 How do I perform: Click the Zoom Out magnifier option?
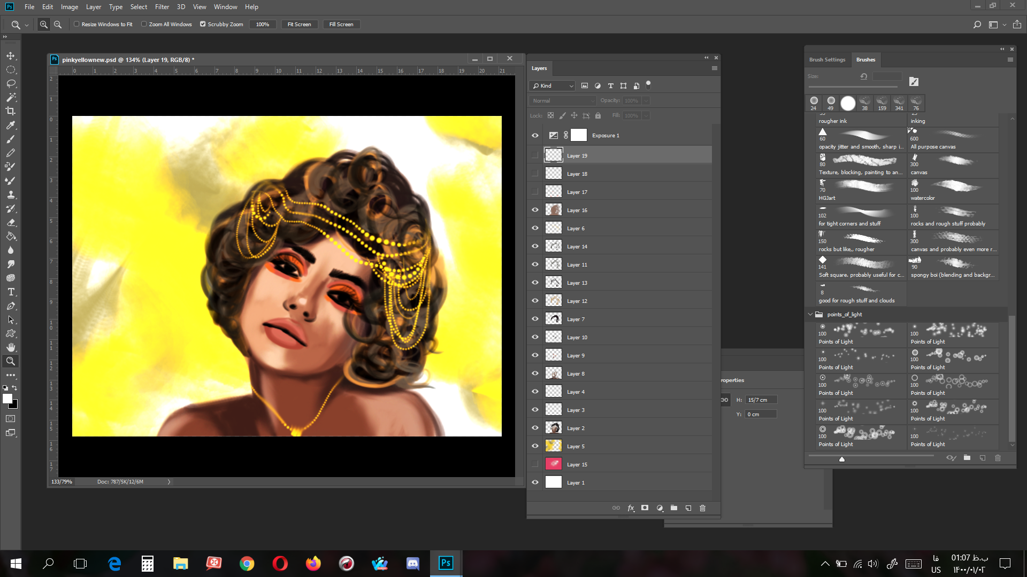(x=58, y=25)
